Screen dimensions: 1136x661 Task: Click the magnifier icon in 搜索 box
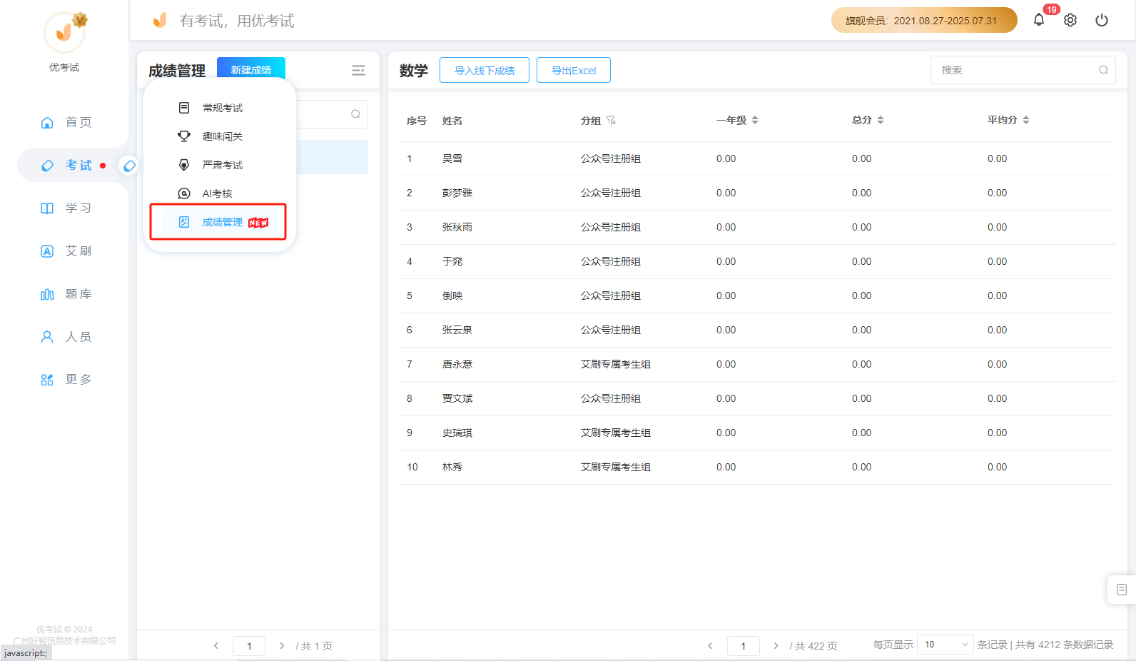coord(1103,70)
